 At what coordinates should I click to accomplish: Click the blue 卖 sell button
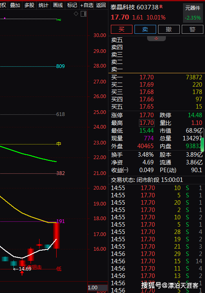point(145,29)
